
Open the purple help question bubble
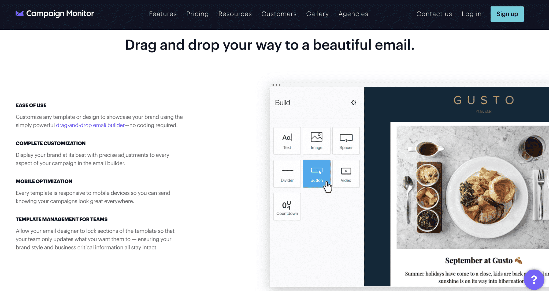click(x=534, y=279)
